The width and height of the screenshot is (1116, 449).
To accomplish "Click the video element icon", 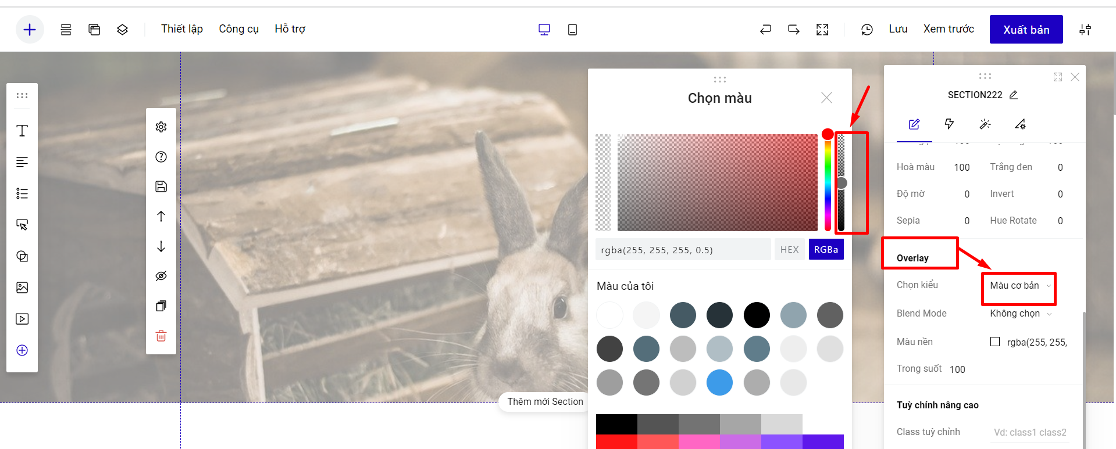I will tap(22, 319).
